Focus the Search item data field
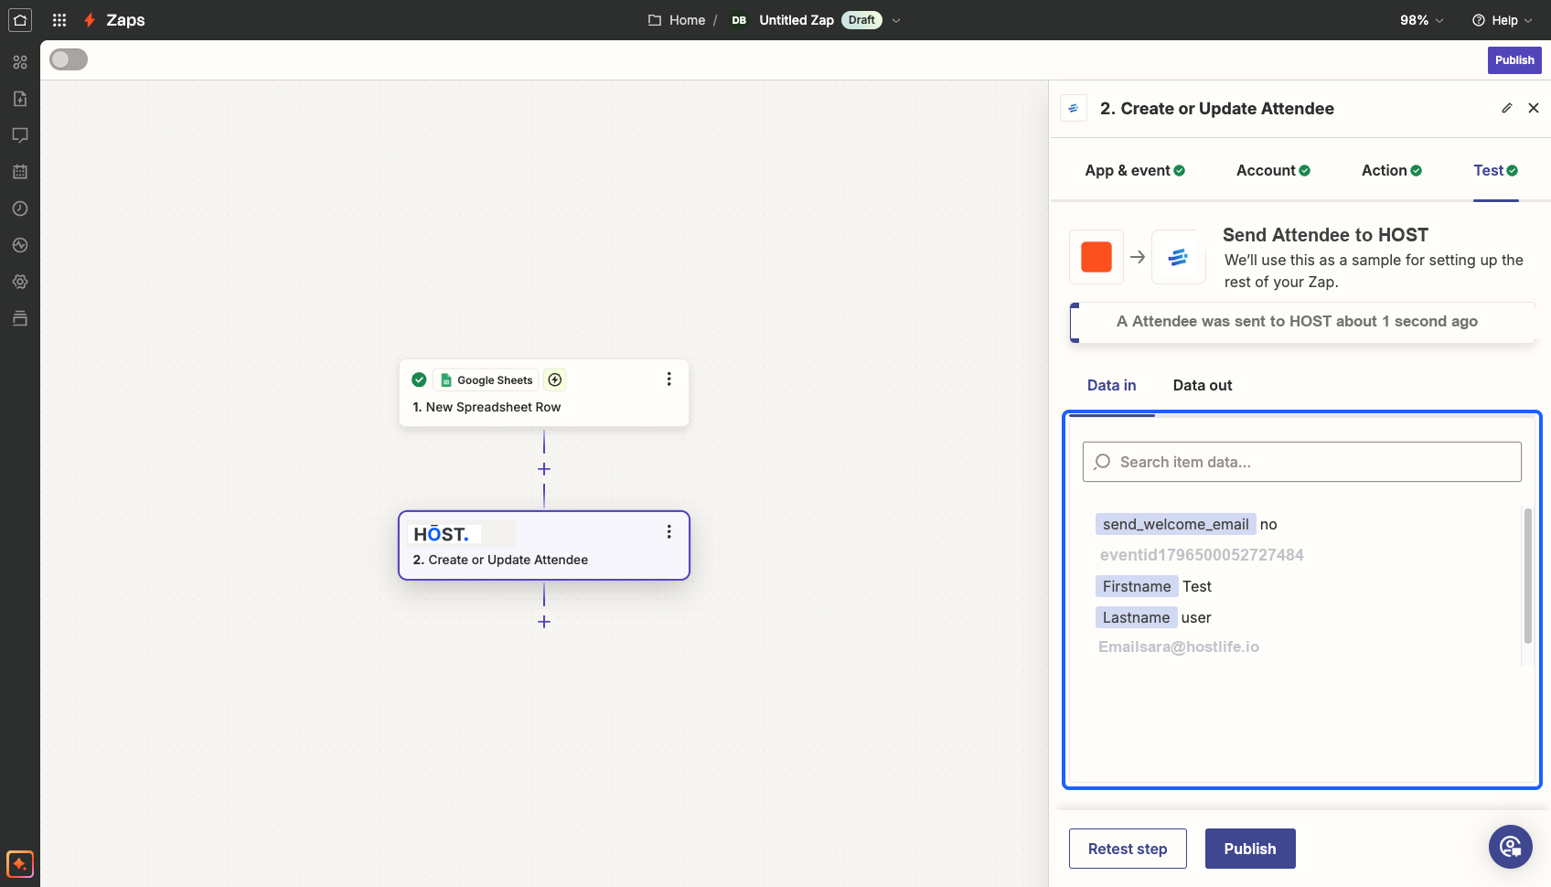Screen dimensions: 1551x887 (x=1302, y=462)
